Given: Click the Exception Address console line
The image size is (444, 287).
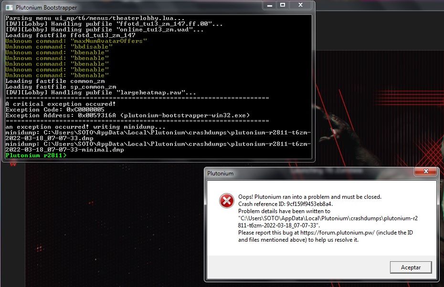Looking at the screenshot, I should [x=127, y=115].
